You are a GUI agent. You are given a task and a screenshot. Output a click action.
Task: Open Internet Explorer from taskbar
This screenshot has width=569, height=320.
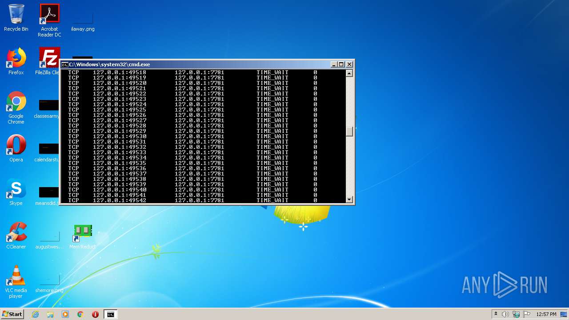35,314
